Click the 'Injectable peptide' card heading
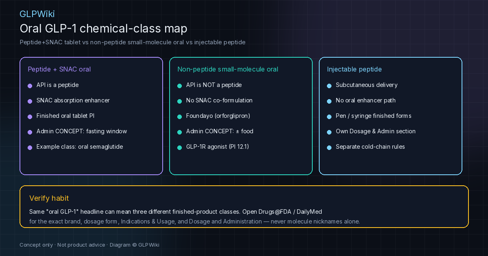 tap(354, 69)
